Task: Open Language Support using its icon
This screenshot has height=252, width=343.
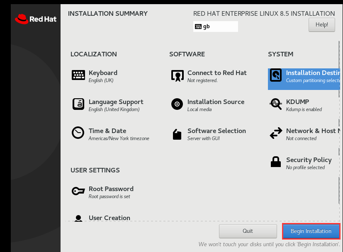Action: (78, 104)
